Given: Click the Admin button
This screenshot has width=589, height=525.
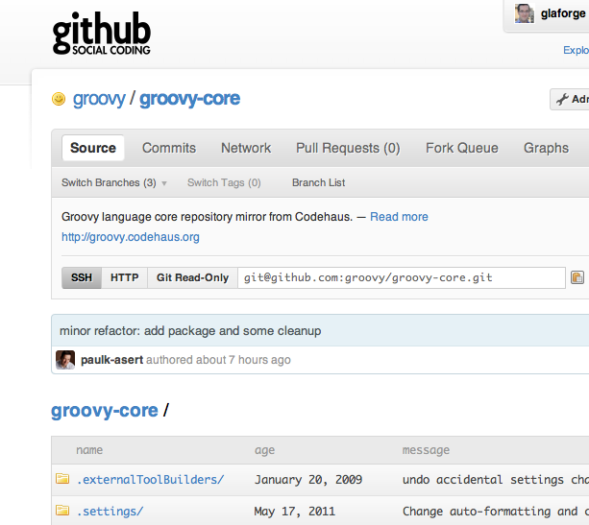Looking at the screenshot, I should [x=570, y=100].
